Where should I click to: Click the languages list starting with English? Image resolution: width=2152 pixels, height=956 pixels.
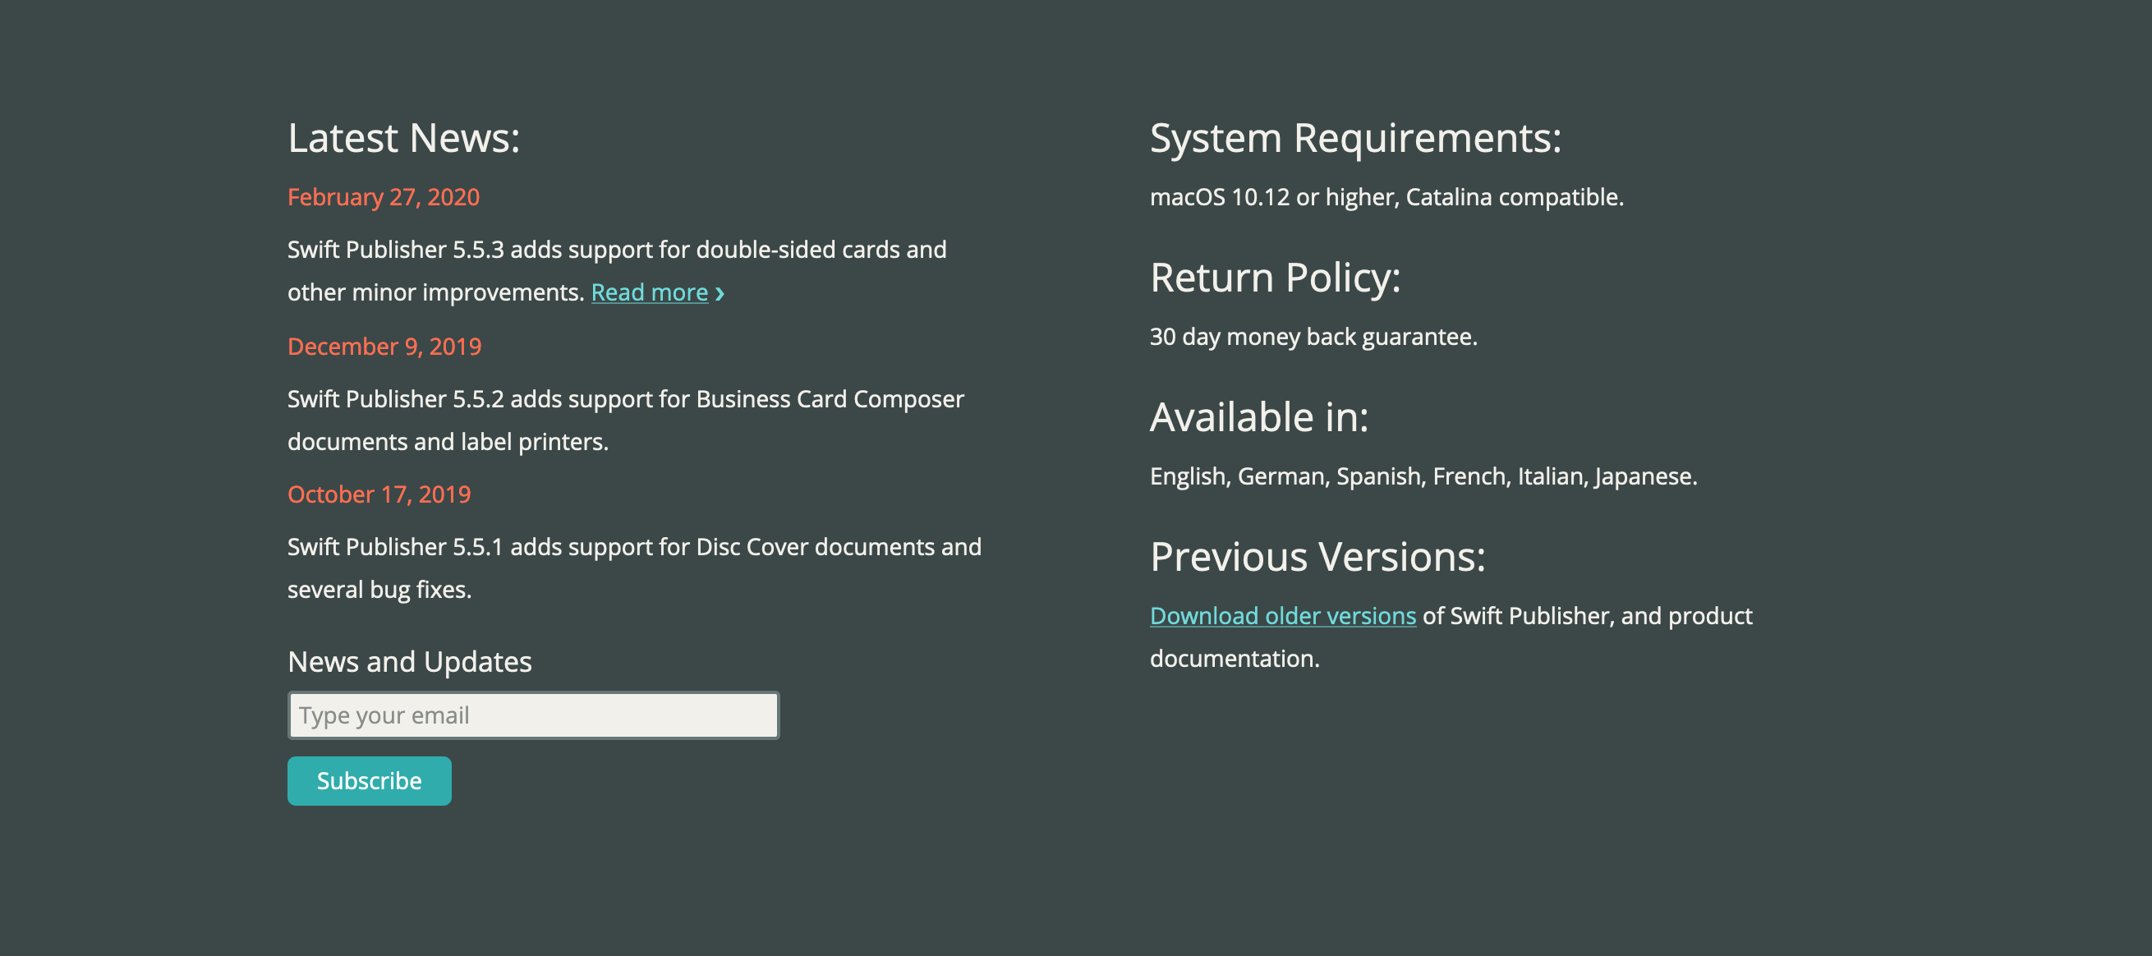click(x=1423, y=476)
